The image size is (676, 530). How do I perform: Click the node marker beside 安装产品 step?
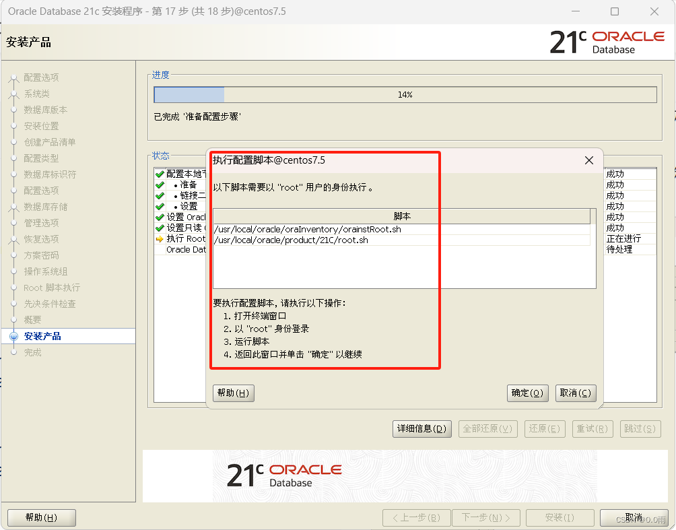pos(14,336)
